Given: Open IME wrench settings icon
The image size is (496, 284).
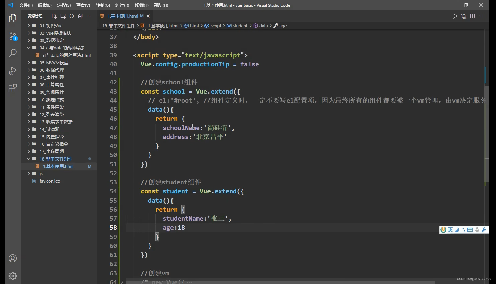Looking at the screenshot, I should pyautogui.click(x=484, y=230).
